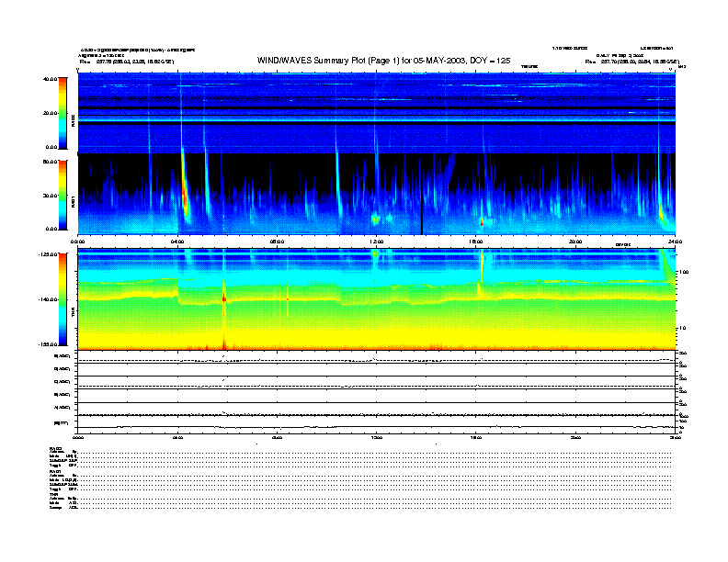This screenshot has height=562, width=728.
Task: Click the vertical TNR axis label
Action: tap(73, 313)
